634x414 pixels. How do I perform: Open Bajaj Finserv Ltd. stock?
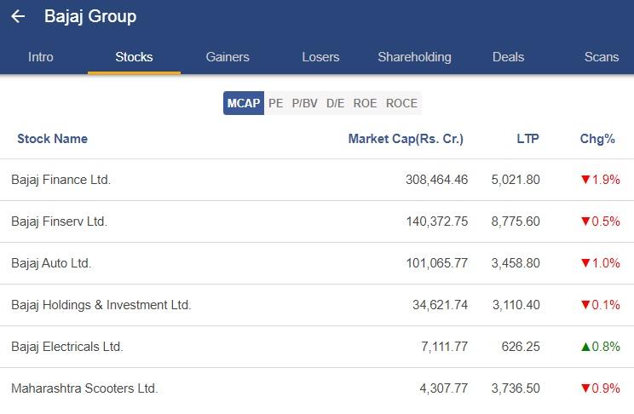[317, 221]
